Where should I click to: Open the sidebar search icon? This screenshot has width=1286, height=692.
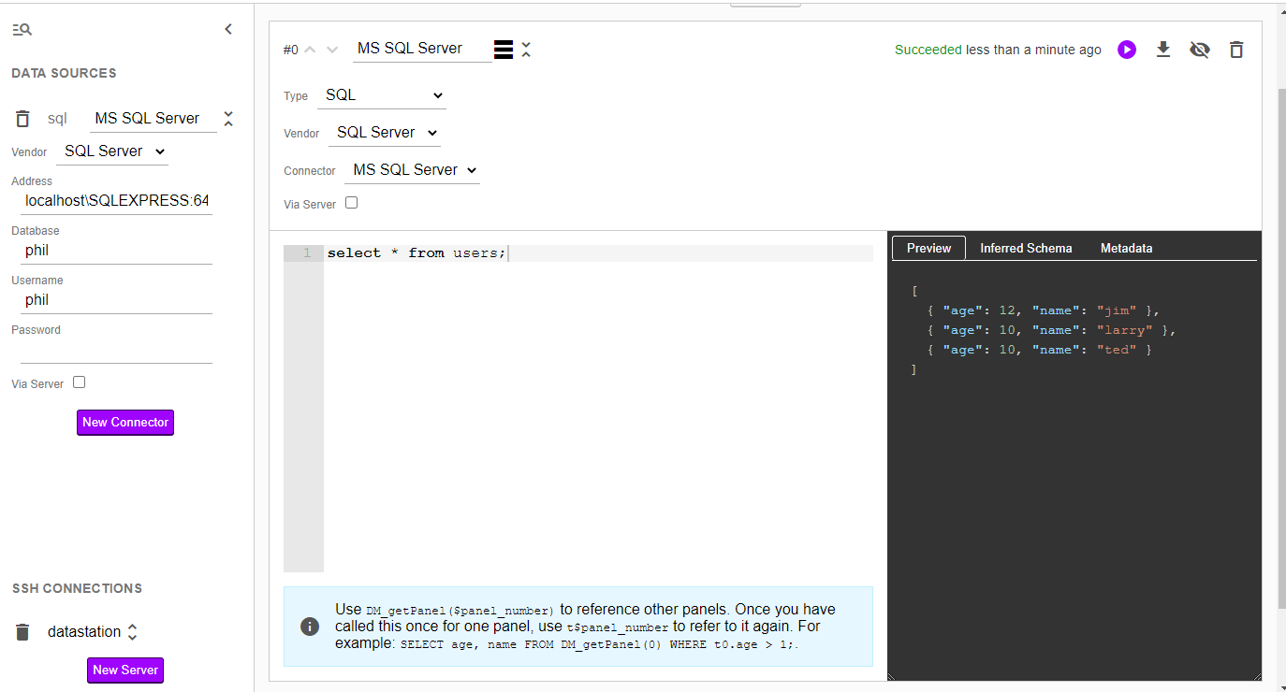[22, 30]
